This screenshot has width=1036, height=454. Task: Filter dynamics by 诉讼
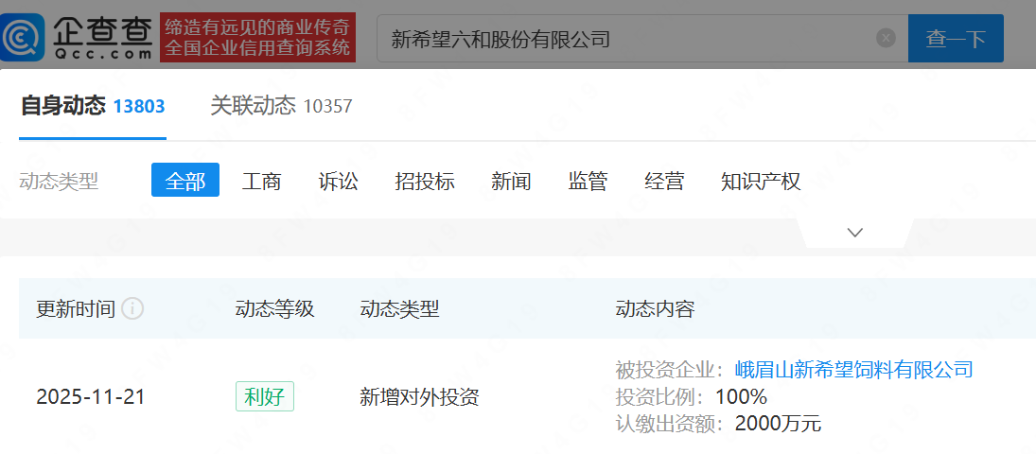[x=338, y=181]
